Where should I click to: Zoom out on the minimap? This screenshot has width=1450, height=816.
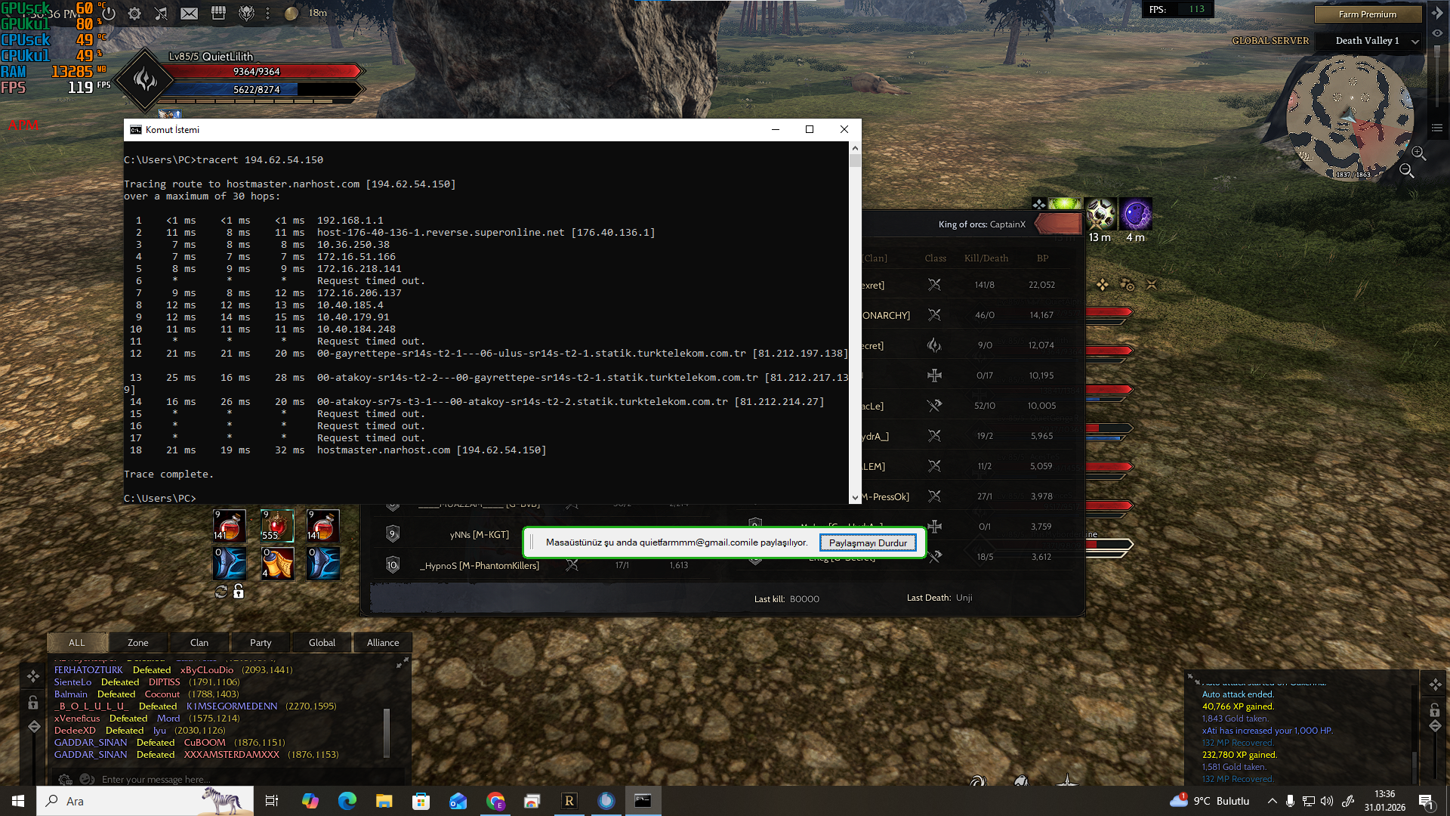tap(1407, 171)
